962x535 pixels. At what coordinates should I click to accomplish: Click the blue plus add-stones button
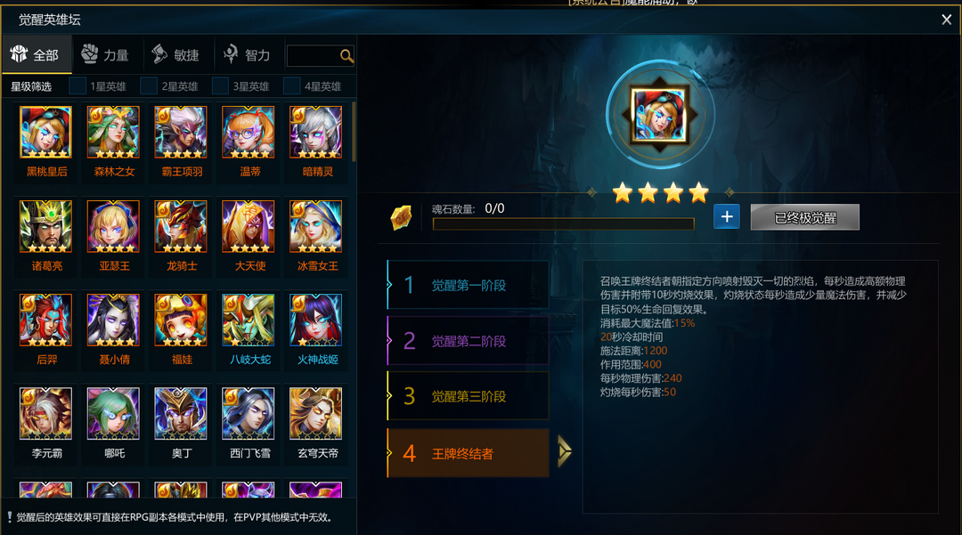pos(727,217)
